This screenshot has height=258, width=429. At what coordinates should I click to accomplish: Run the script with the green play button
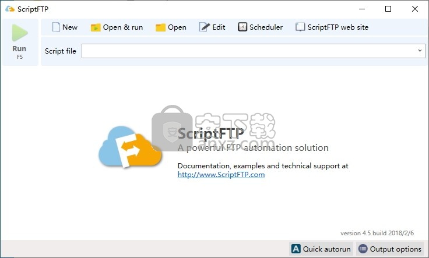[x=20, y=42]
